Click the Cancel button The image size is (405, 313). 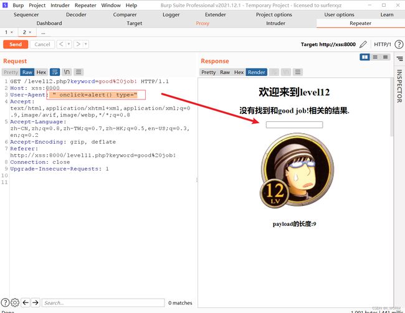pos(42,44)
